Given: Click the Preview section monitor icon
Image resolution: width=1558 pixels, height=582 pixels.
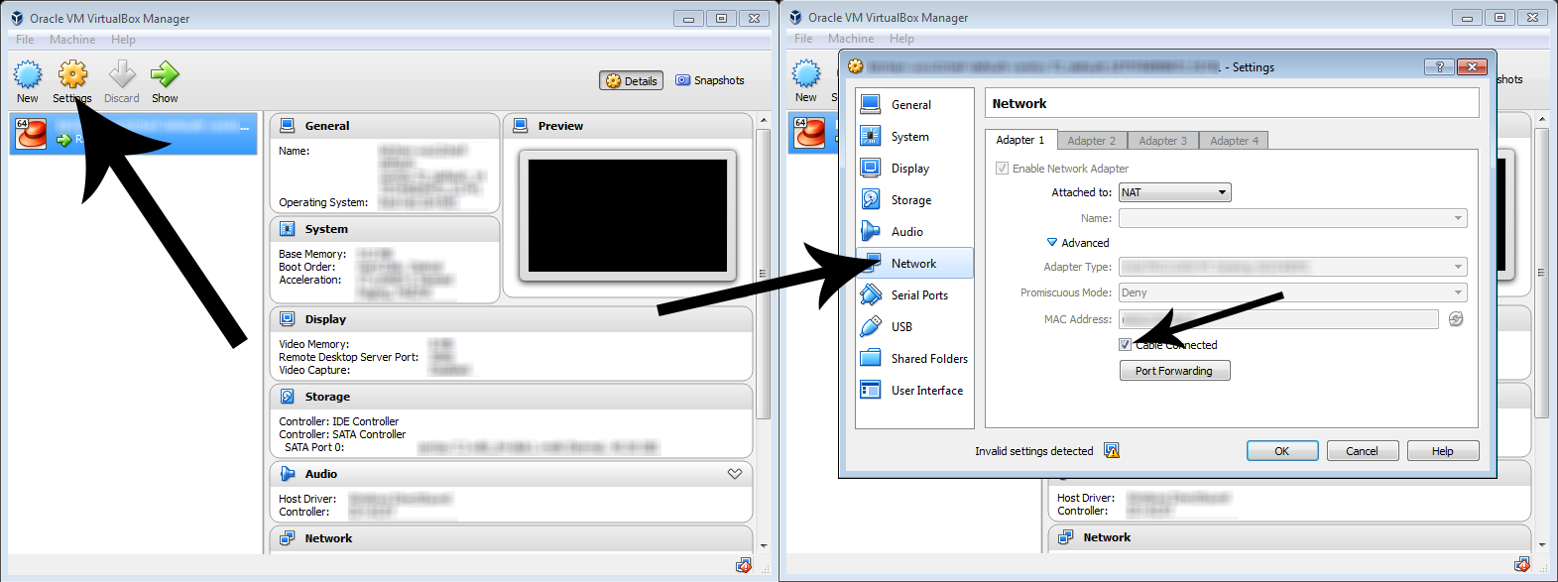Looking at the screenshot, I should pos(521,126).
